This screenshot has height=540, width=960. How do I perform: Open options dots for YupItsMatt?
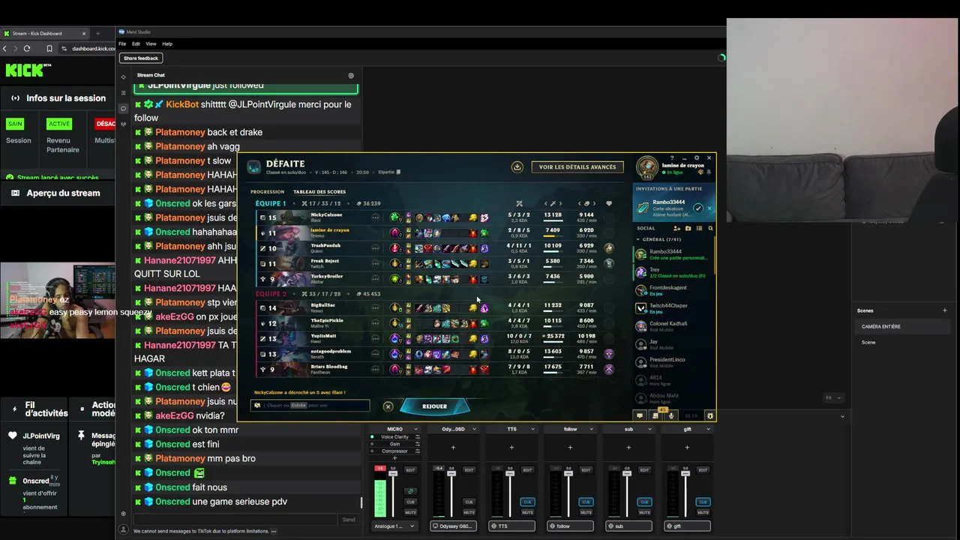coord(375,338)
